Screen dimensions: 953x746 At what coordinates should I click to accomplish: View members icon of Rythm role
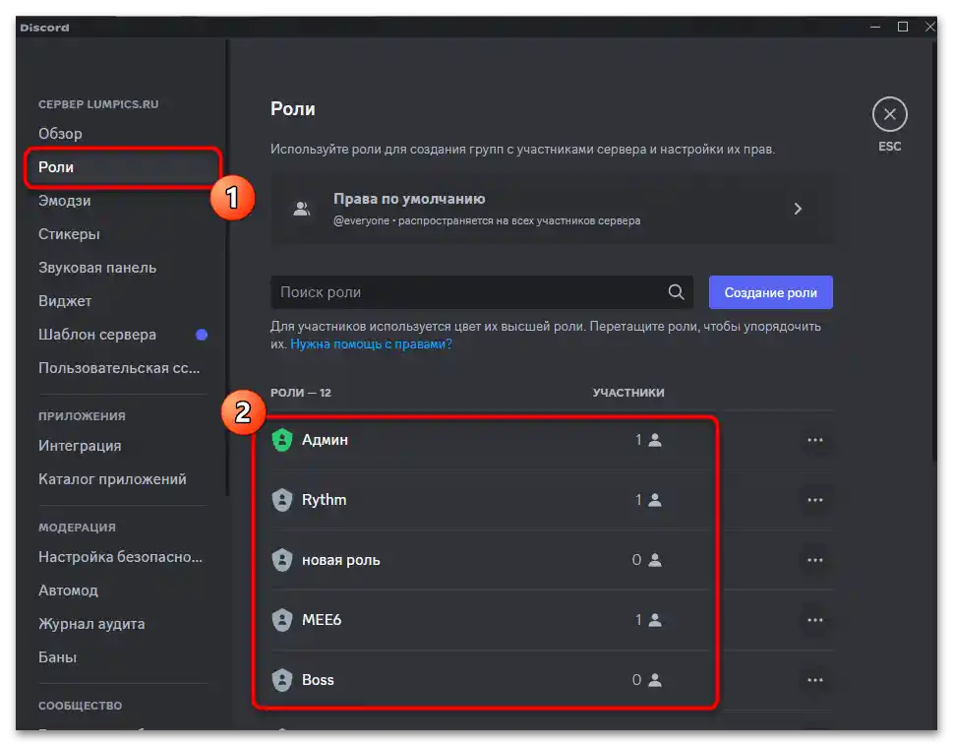tap(655, 500)
